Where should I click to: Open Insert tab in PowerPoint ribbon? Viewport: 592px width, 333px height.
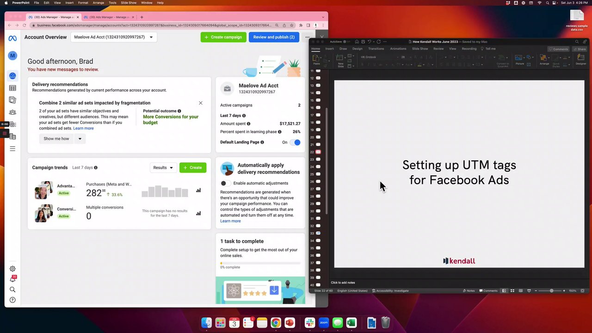pyautogui.click(x=329, y=49)
